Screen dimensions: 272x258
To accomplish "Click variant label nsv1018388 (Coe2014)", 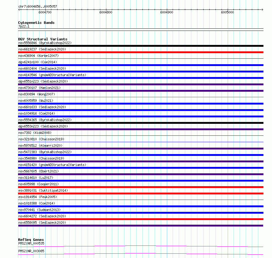I will (37, 203).
